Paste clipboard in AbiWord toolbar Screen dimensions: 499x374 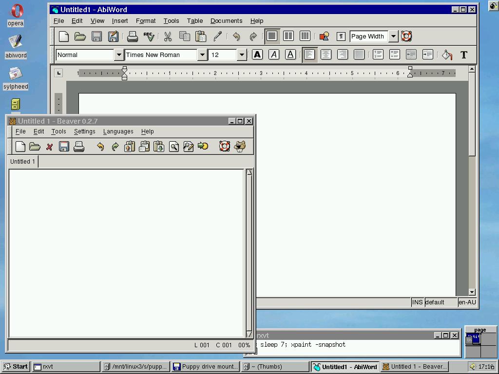coord(201,36)
